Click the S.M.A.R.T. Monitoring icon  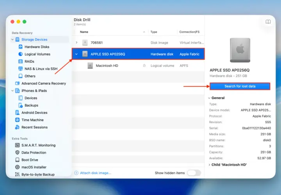18,145
